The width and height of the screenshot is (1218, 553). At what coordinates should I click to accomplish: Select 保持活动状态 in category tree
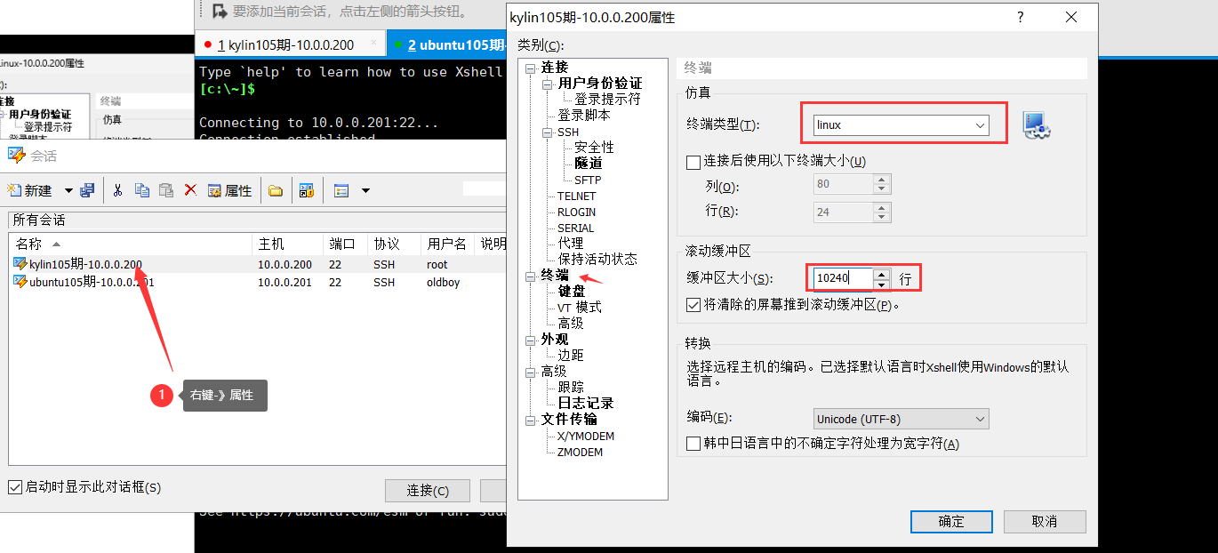tap(597, 260)
